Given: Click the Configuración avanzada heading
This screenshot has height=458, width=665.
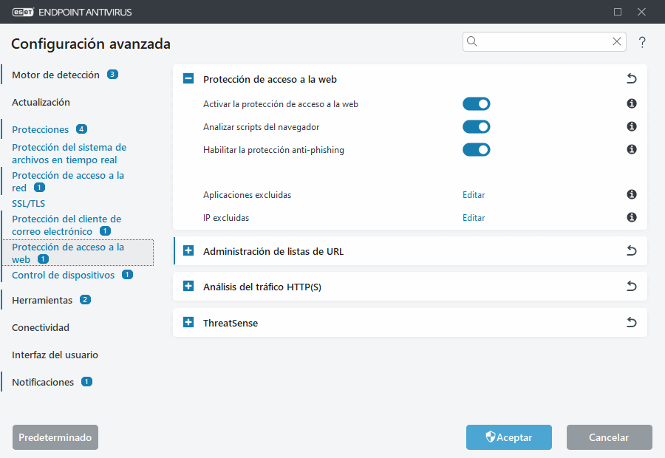Looking at the screenshot, I should click(x=91, y=44).
